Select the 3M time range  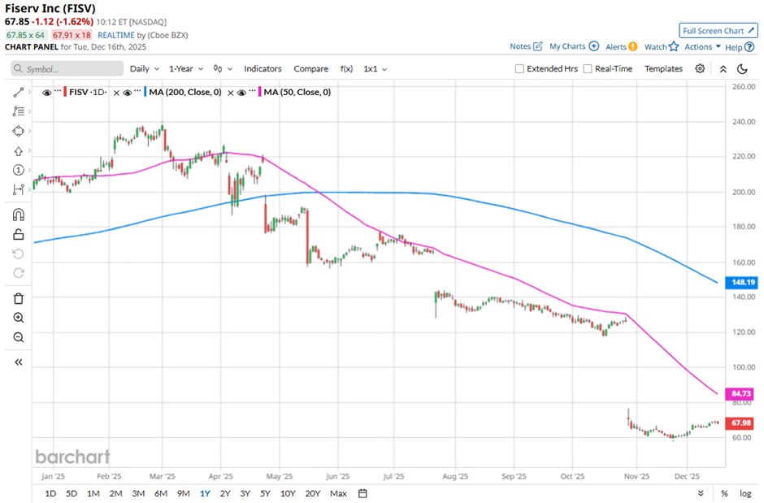(x=138, y=493)
